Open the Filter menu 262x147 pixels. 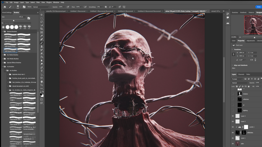pos(38,2)
